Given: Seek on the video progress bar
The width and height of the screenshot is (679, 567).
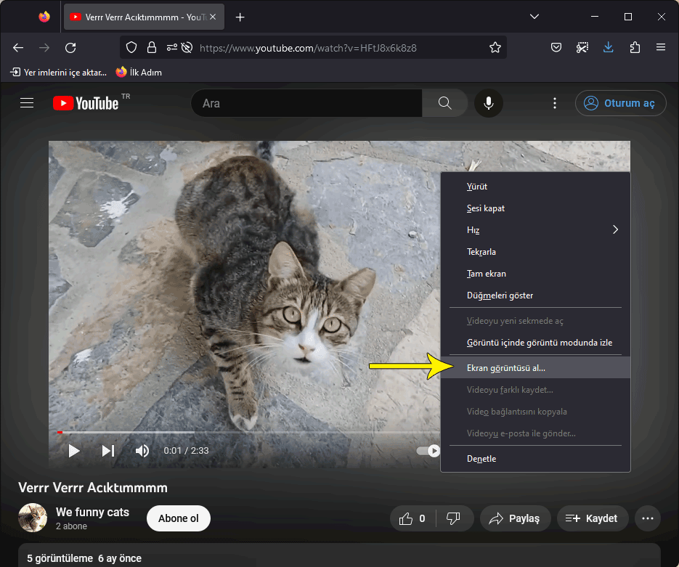Looking at the screenshot, I should [248, 432].
